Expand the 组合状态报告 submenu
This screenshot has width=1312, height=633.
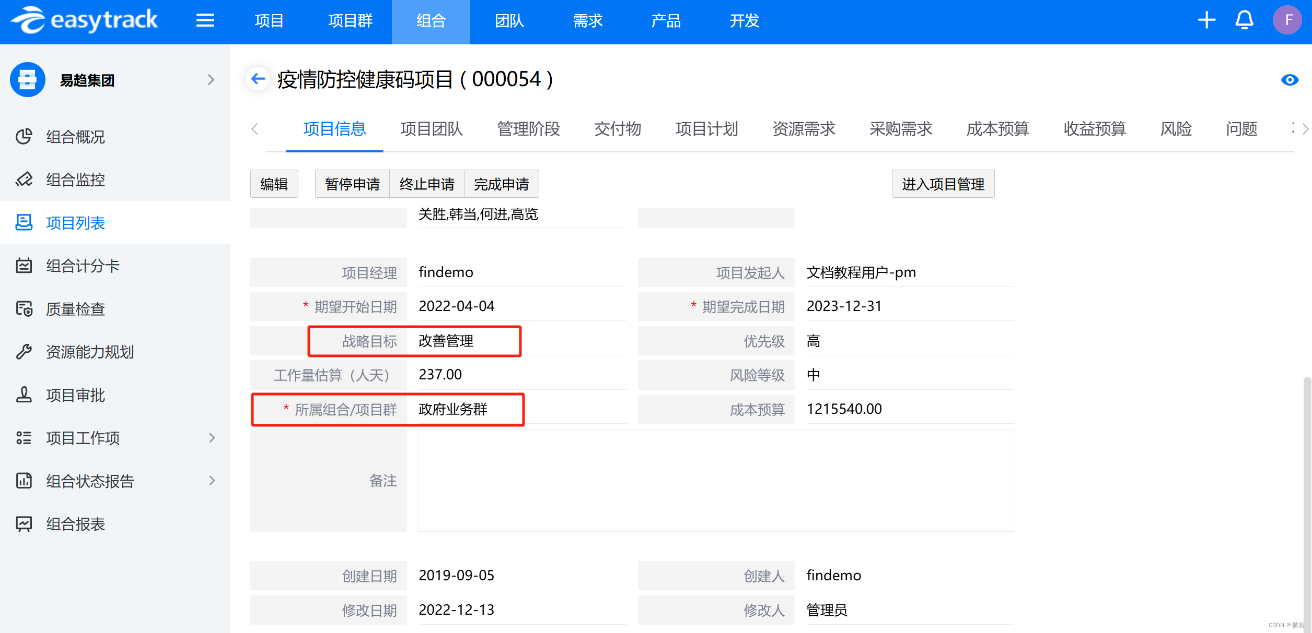click(212, 481)
